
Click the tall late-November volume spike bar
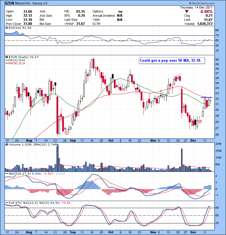(182, 160)
